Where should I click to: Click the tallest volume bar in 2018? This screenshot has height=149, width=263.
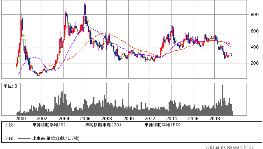click(x=223, y=100)
